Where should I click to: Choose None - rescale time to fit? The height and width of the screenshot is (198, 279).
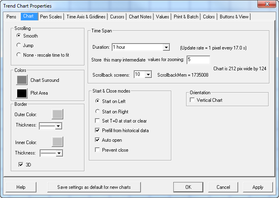click(18, 55)
